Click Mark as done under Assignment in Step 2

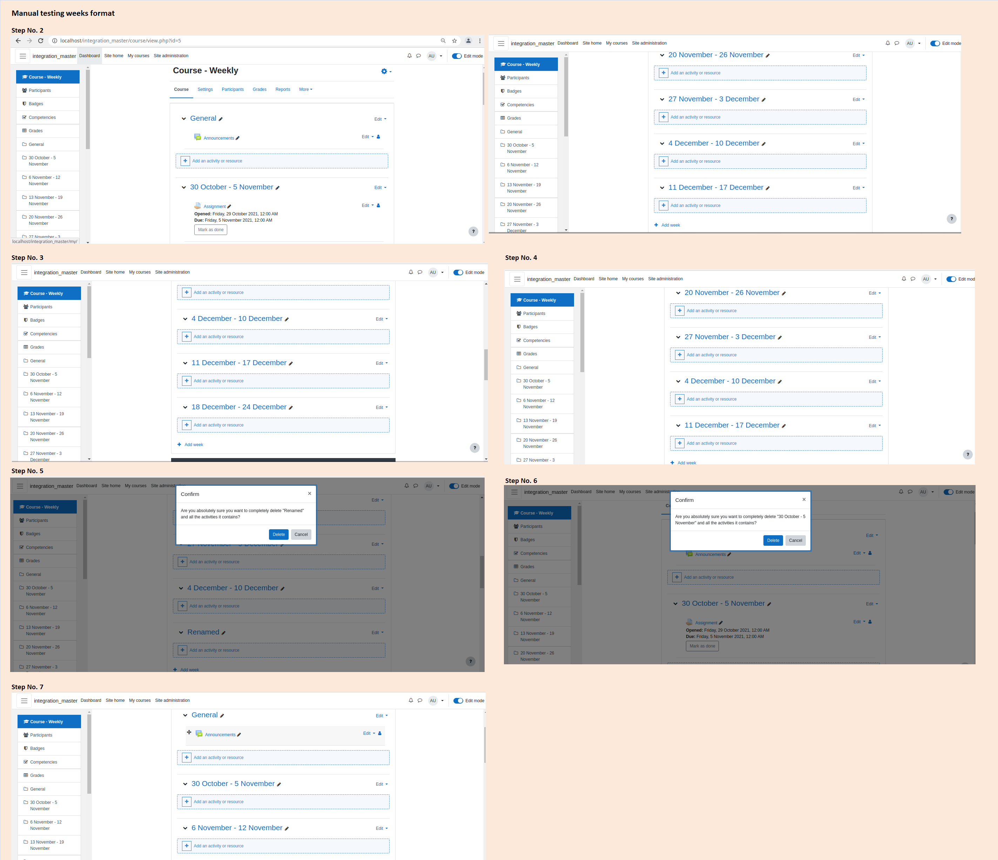click(210, 230)
